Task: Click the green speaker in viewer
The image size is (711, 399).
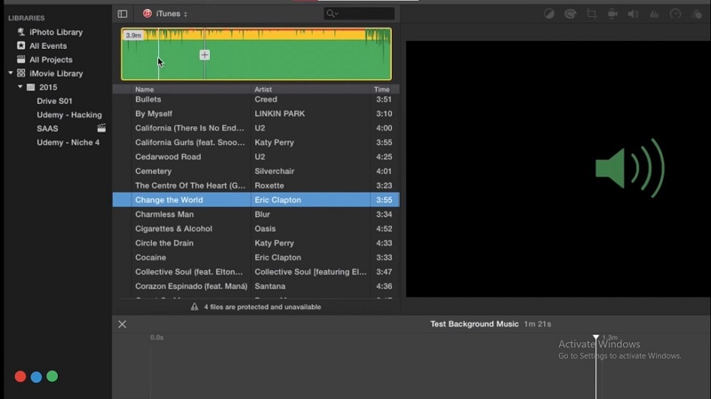Action: [630, 168]
